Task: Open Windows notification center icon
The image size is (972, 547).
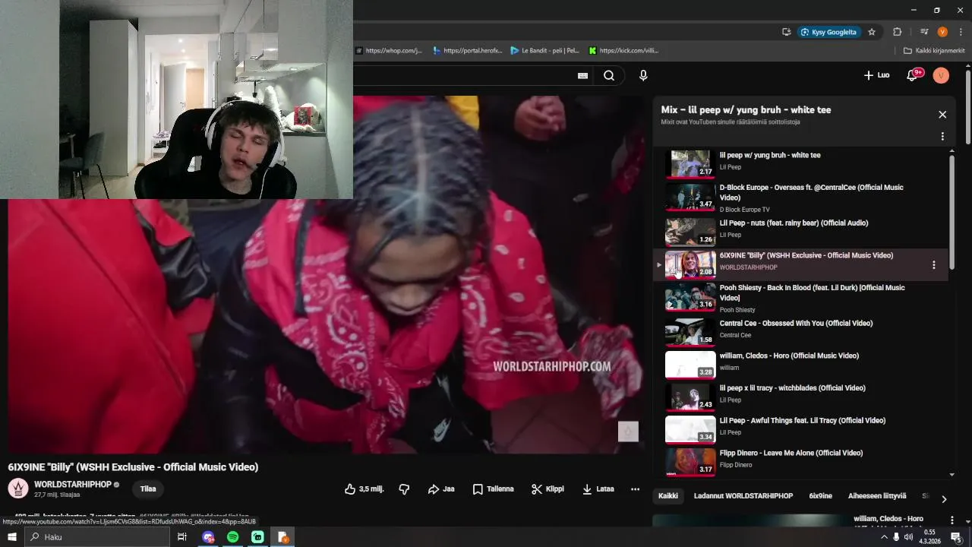Action: (957, 537)
